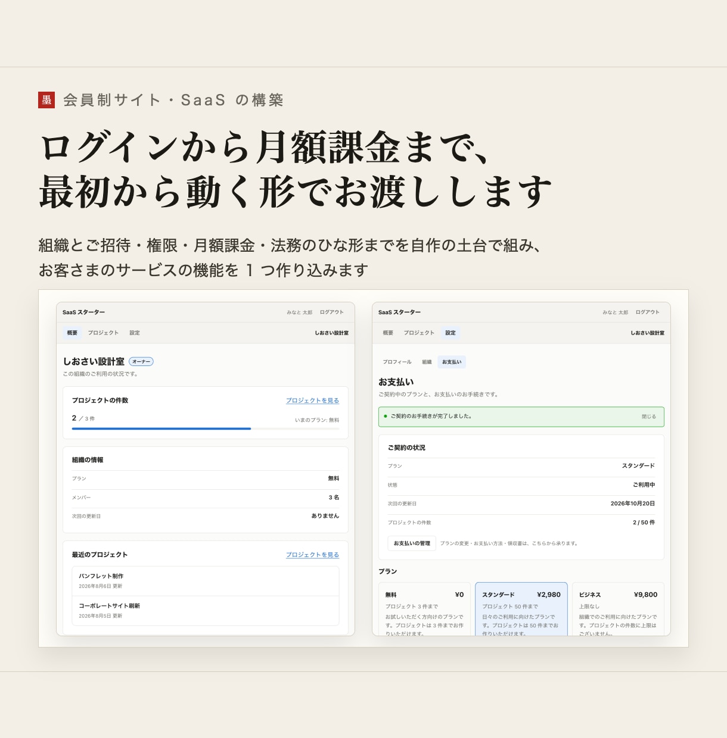Viewport: 727px width, 738px height.
Task: Click the プラン section heading above cards
Action: (387, 571)
